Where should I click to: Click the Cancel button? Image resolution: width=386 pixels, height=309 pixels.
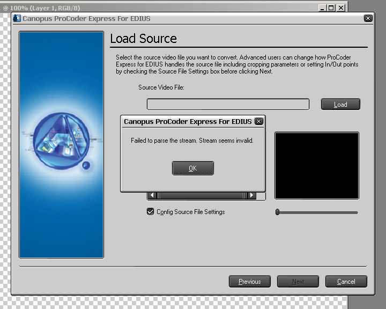click(346, 282)
